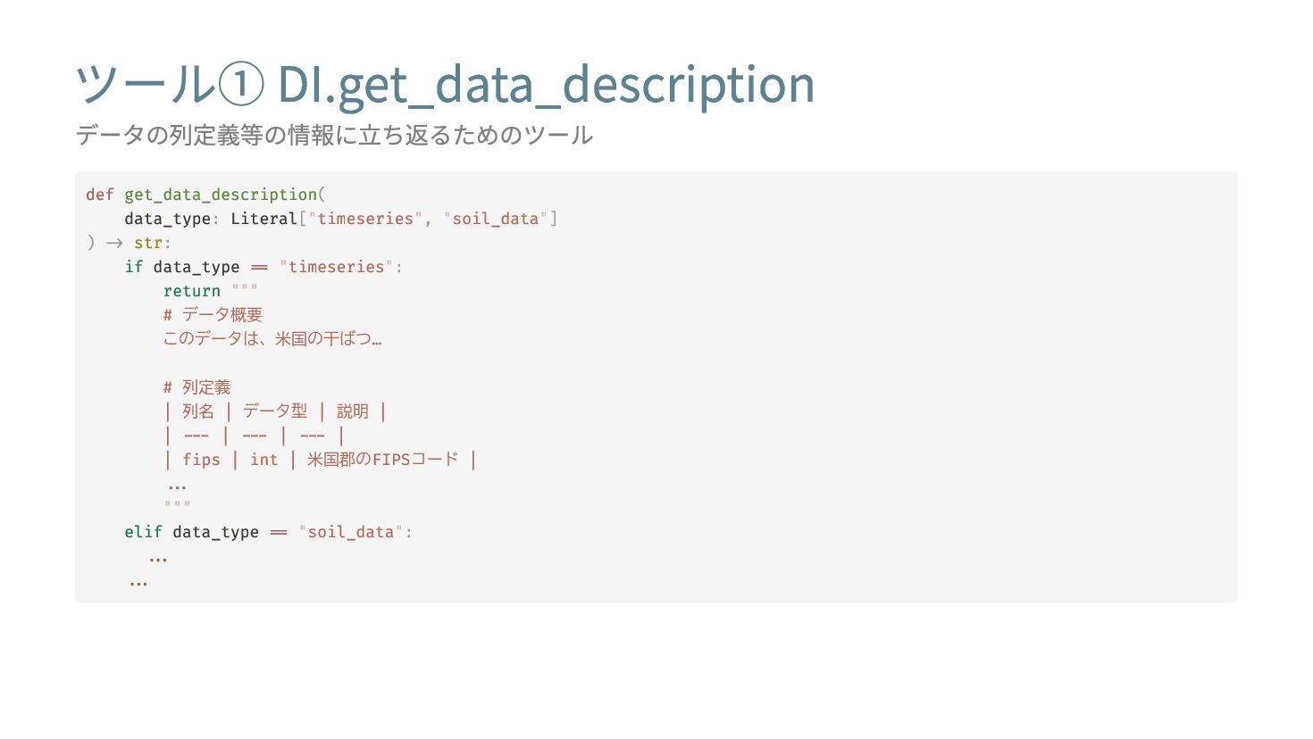
Task: Click the "timeseries" string inside Literal brackets
Action: [365, 219]
